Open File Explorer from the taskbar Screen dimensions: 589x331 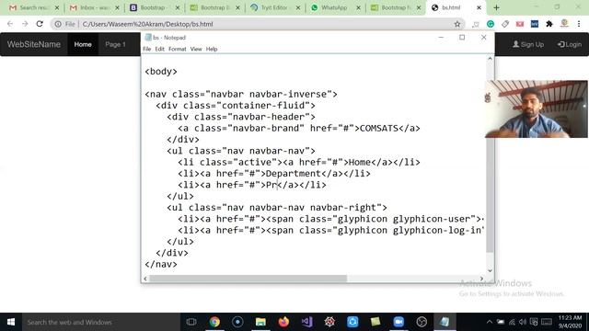tap(260, 322)
